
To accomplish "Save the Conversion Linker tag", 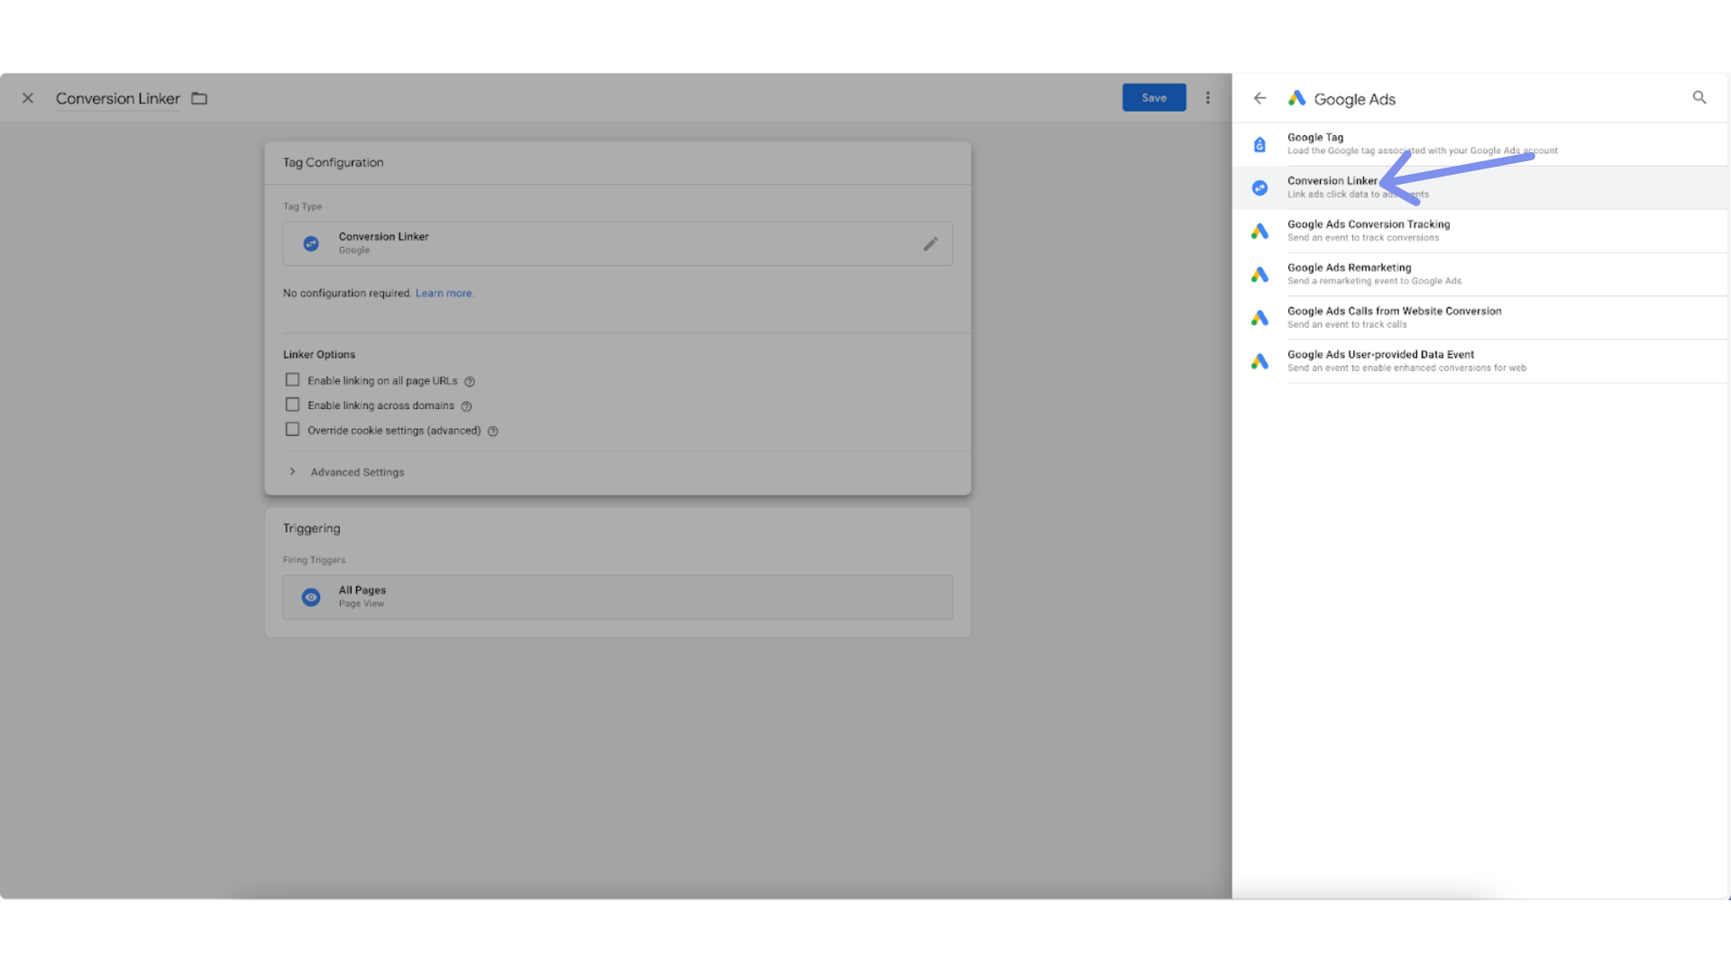I will click(1154, 97).
